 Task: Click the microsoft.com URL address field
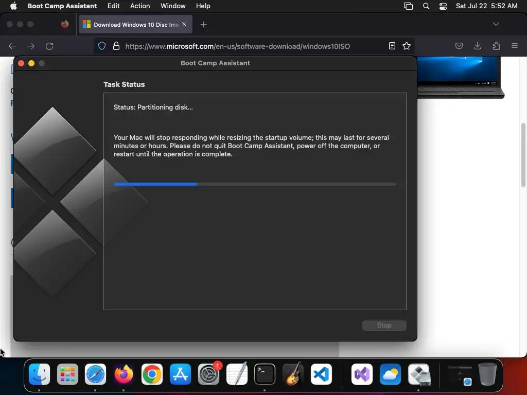[x=238, y=46]
